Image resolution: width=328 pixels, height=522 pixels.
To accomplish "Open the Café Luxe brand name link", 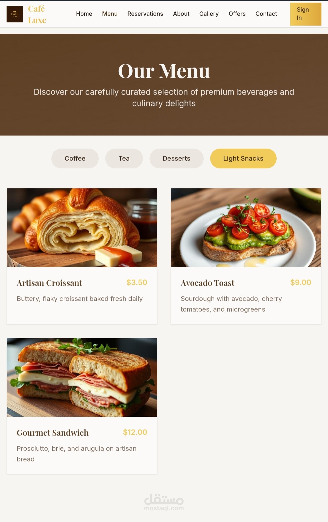I will point(37,14).
